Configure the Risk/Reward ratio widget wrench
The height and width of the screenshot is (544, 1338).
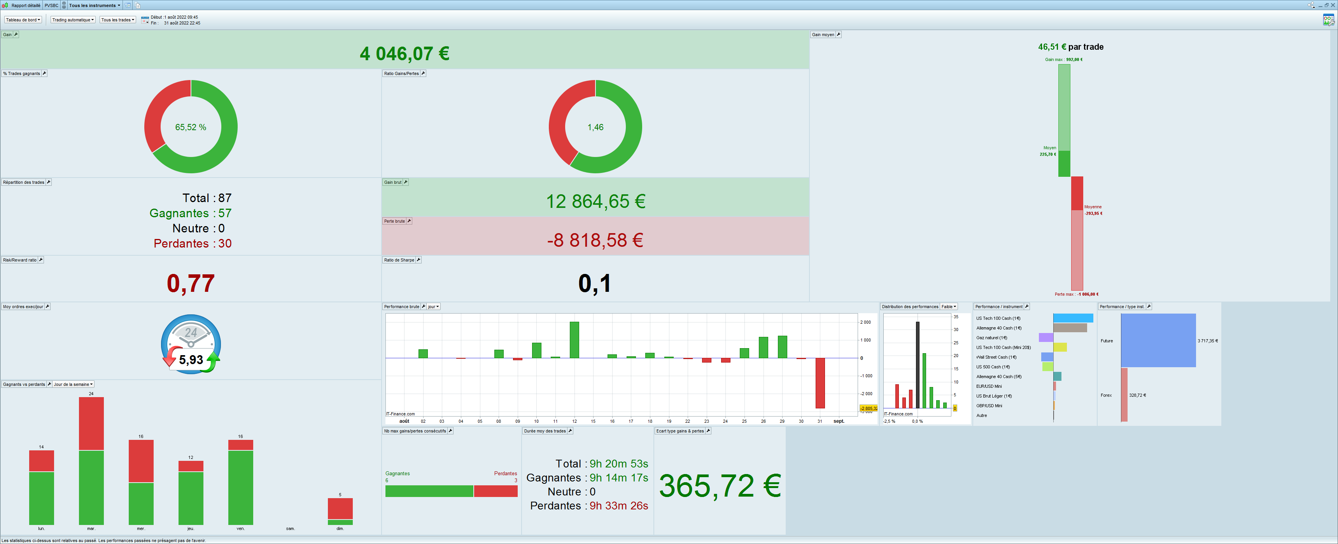tap(41, 260)
